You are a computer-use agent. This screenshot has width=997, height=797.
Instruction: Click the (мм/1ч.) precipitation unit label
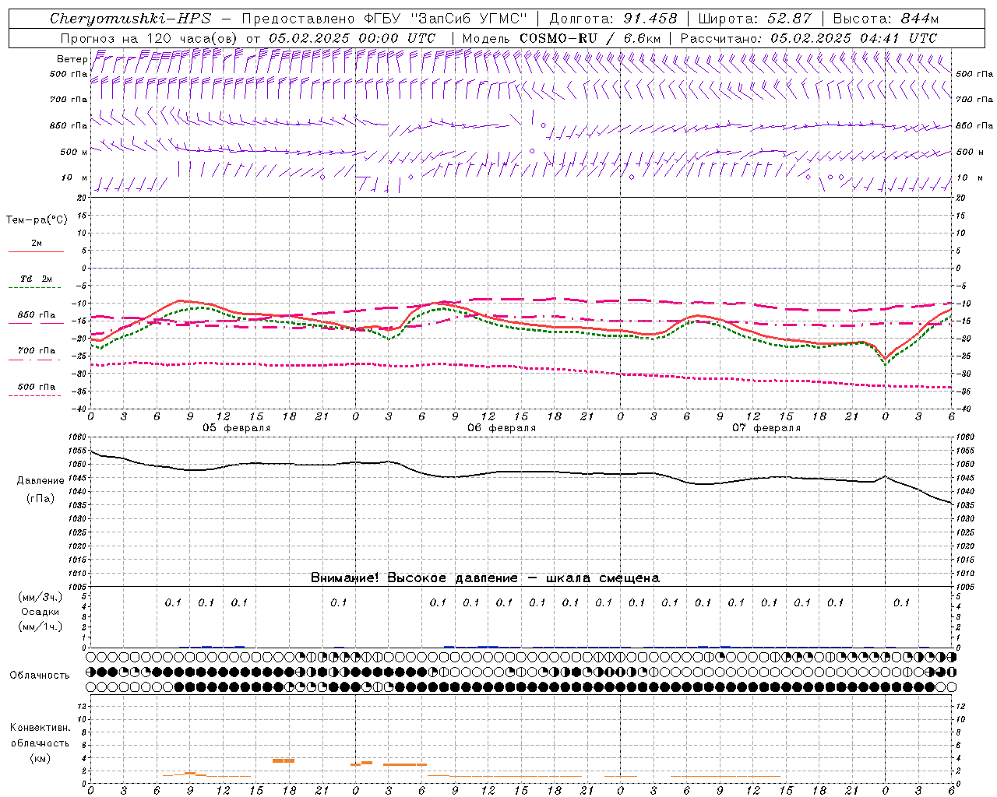click(x=40, y=627)
